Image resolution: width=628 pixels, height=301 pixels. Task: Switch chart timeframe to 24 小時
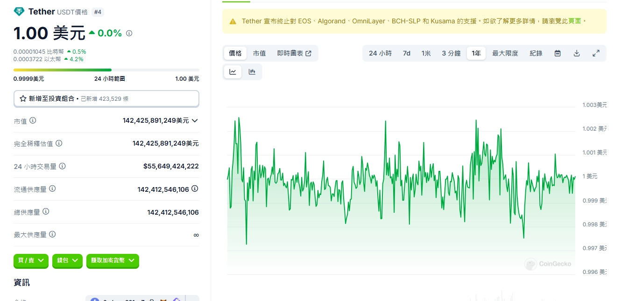(x=380, y=53)
